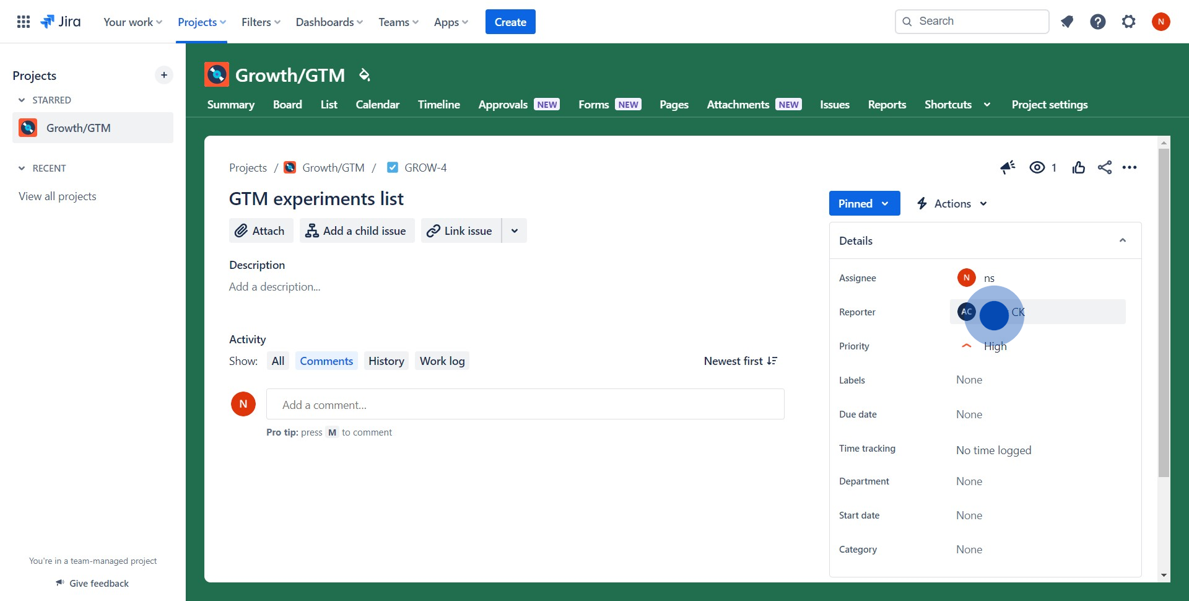
Task: Click the give feedback megaphone icon on issue
Action: pyautogui.click(x=1008, y=167)
